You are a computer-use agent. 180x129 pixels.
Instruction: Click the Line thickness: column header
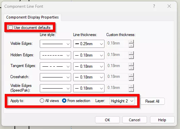tap(85, 35)
